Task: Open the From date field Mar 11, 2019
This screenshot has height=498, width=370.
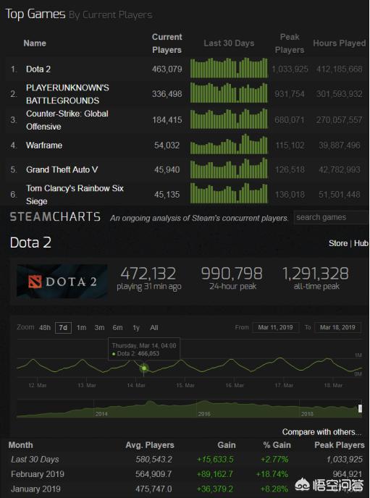Action: (275, 327)
